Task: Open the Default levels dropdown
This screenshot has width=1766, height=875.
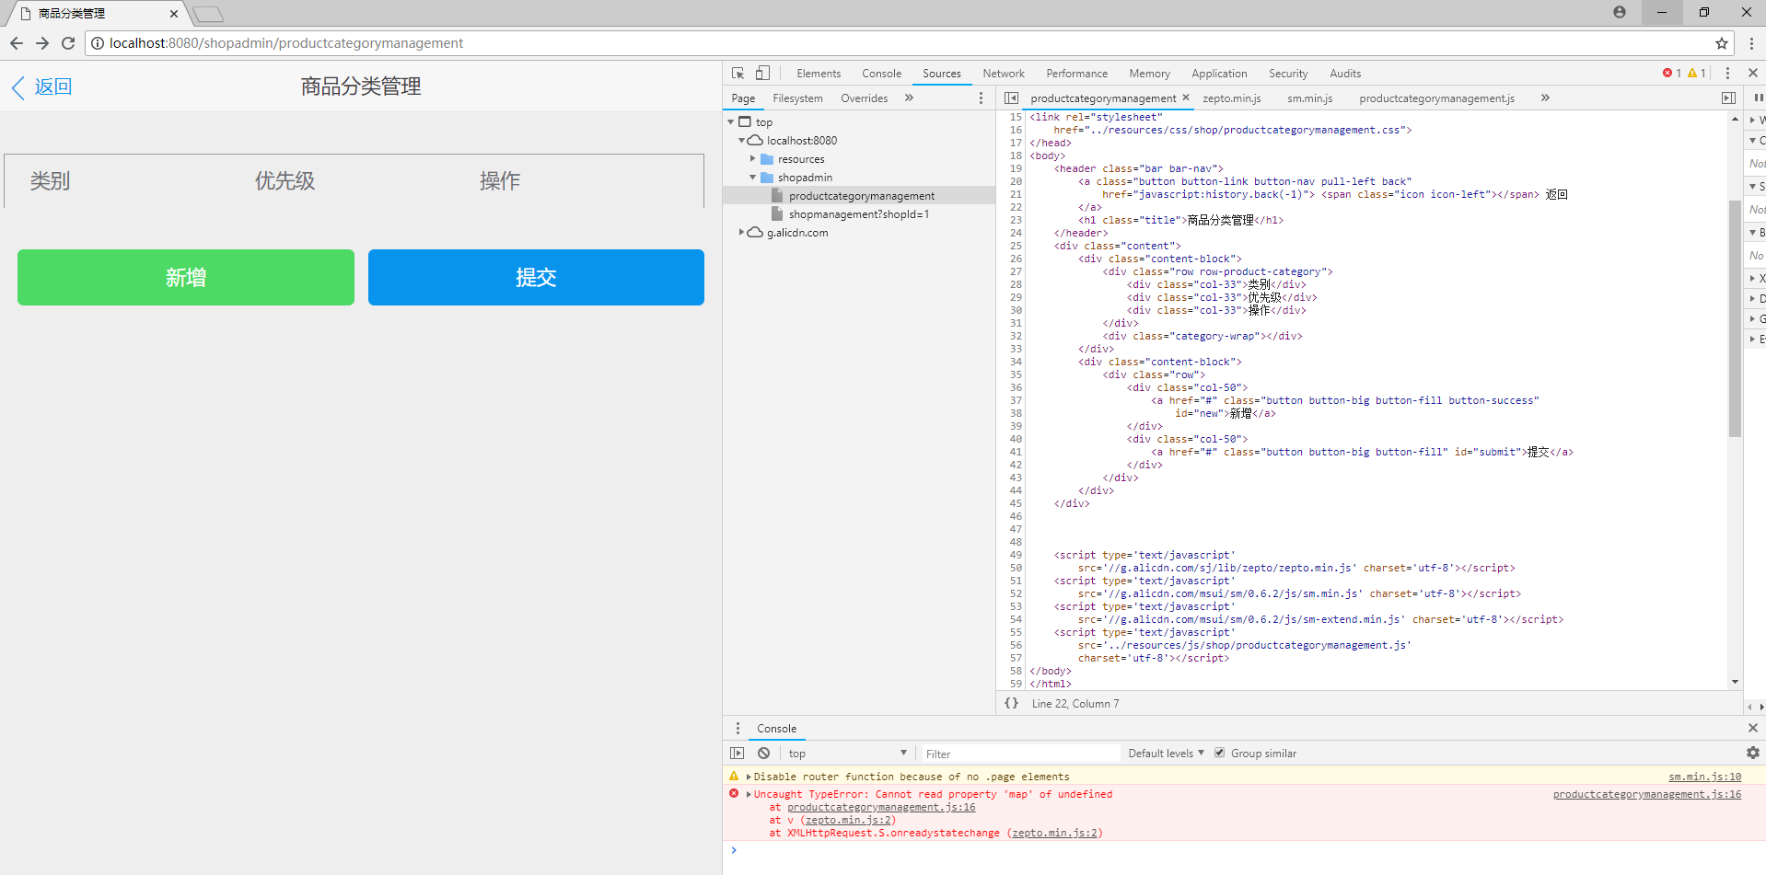Action: [x=1166, y=754]
